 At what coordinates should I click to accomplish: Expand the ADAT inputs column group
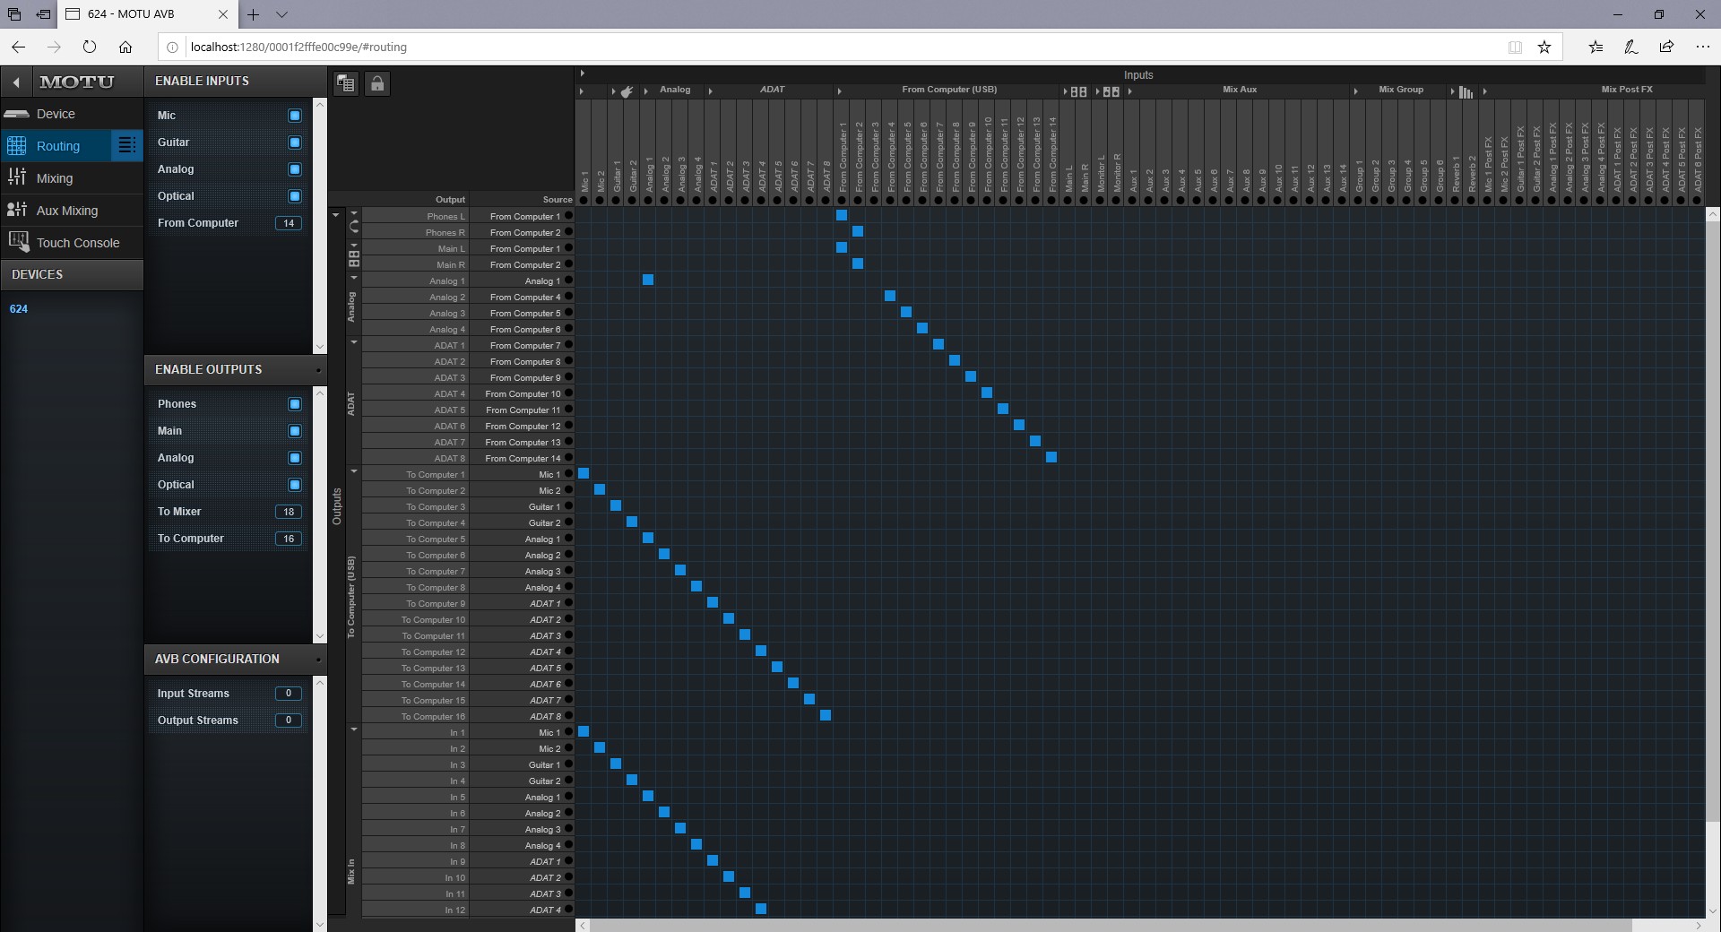710,91
